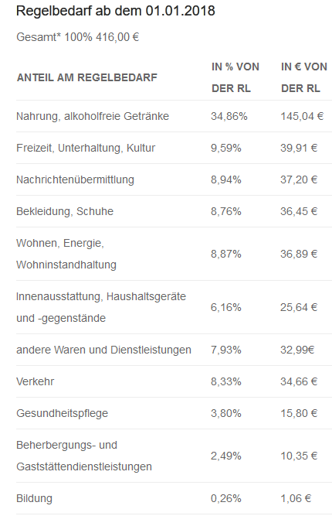Click the 10,35 € Beherbergungs amount

[x=299, y=456]
